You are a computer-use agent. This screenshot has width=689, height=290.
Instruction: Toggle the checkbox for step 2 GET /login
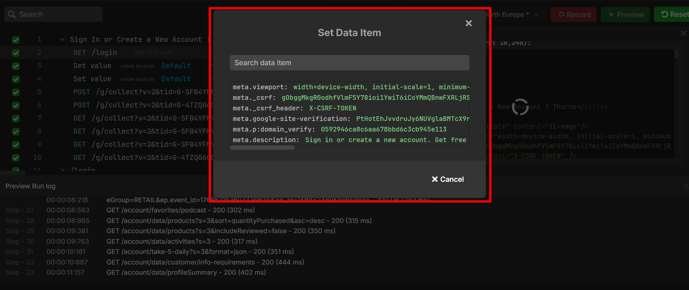click(x=16, y=53)
